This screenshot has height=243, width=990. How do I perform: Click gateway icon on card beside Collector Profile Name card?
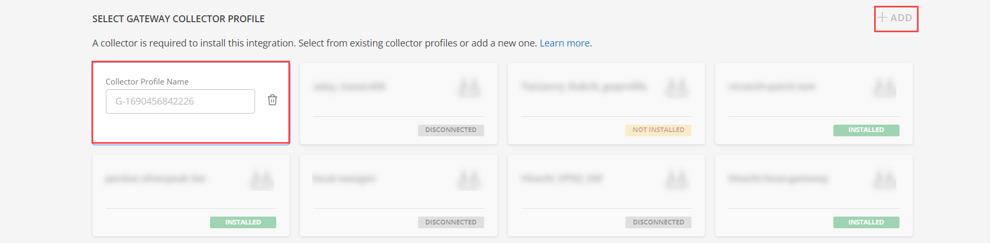click(x=469, y=88)
